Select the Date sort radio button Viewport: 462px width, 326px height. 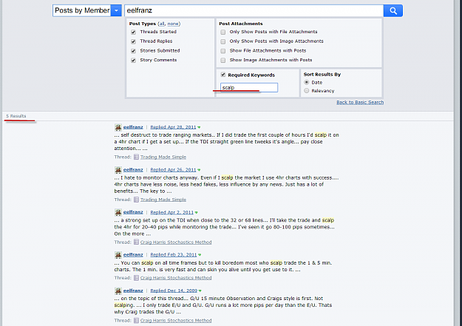point(307,82)
